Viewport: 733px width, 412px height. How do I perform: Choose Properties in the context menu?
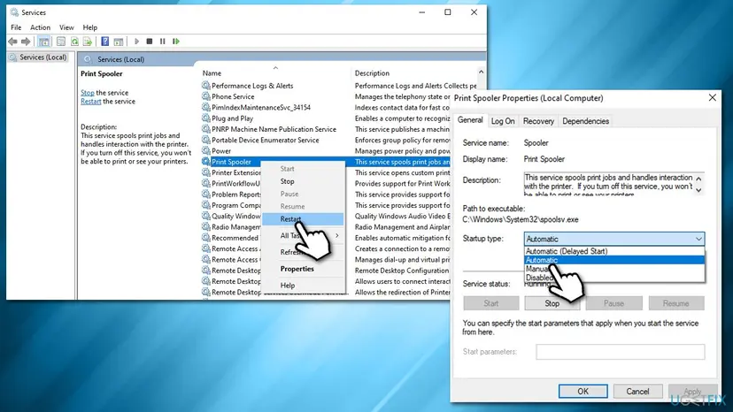(x=303, y=269)
